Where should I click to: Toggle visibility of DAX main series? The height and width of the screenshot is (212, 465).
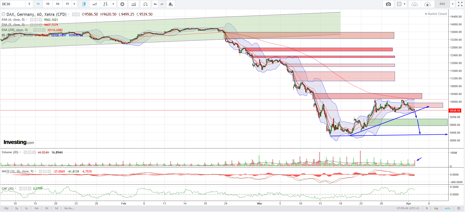74,14
